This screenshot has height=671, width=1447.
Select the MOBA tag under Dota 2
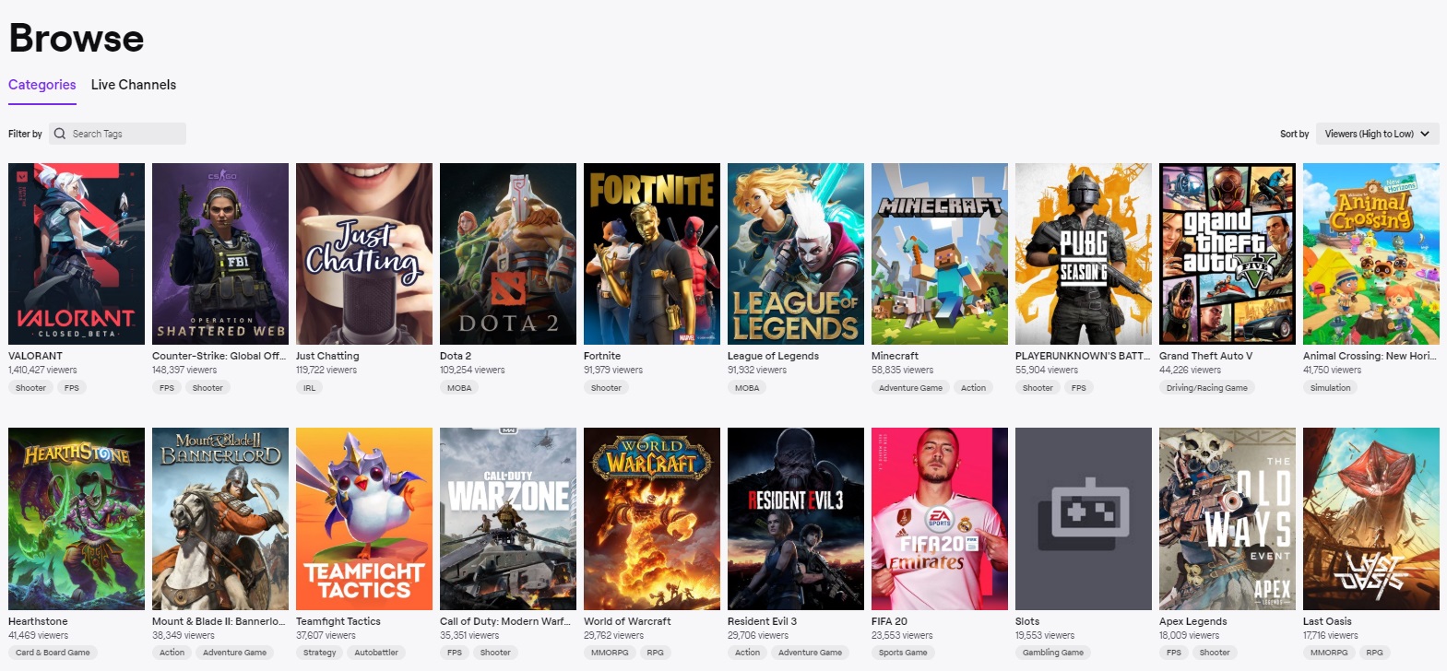pos(459,388)
